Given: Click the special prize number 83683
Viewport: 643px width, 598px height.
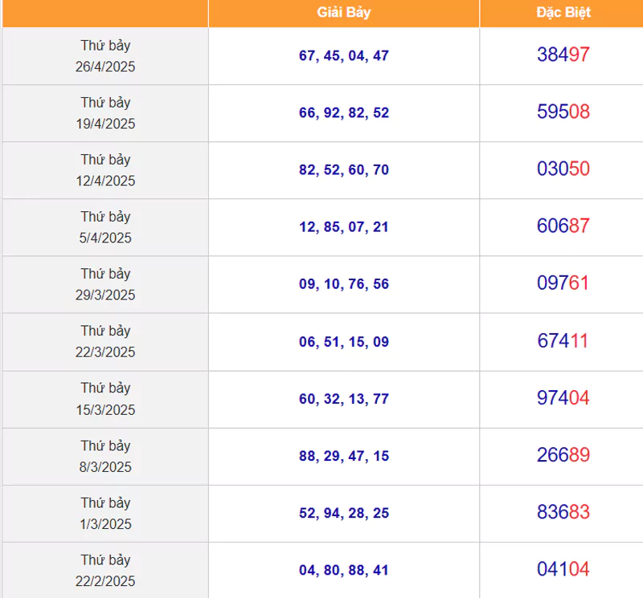Looking at the screenshot, I should coord(563,512).
